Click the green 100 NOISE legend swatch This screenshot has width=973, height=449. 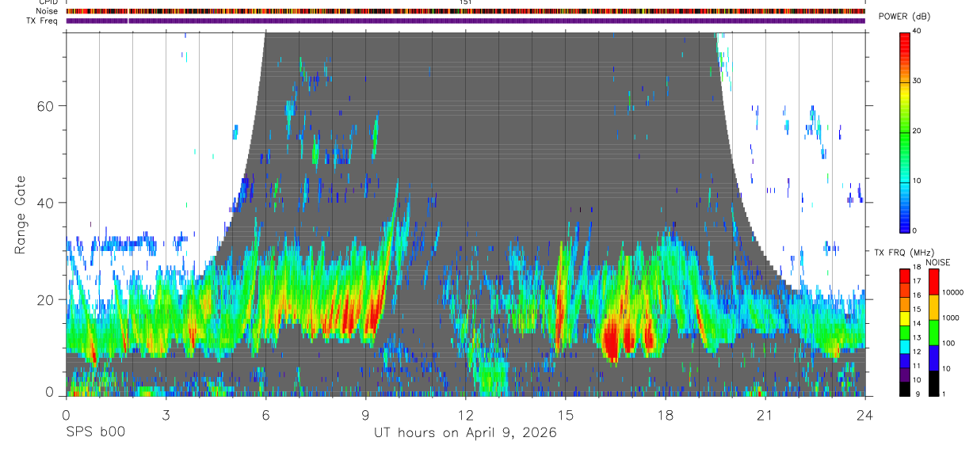click(934, 333)
